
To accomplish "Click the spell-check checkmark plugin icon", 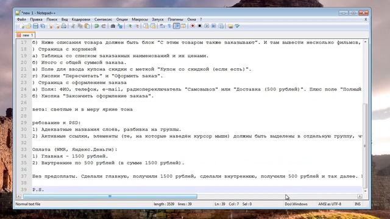I will pyautogui.click(x=237, y=26).
